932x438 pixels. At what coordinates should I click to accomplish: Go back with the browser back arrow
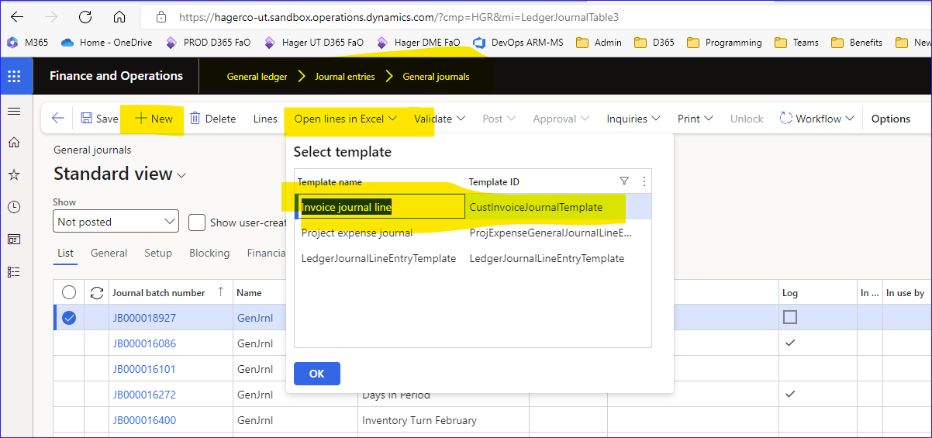(17, 16)
